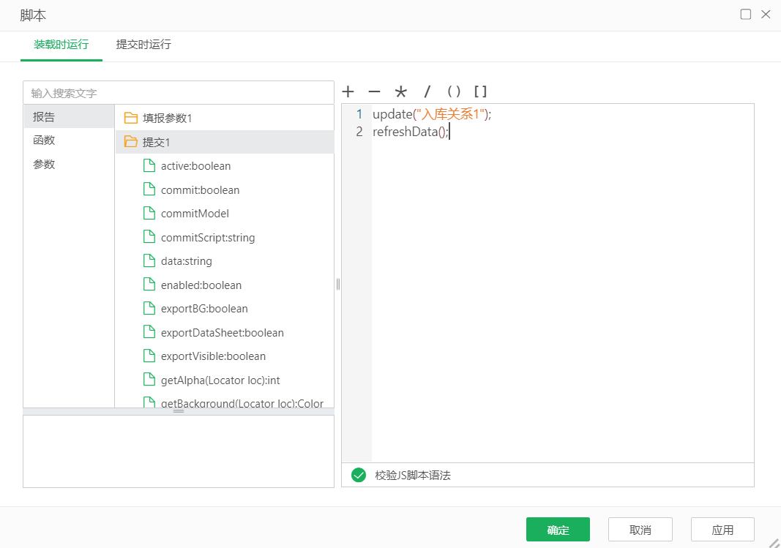Click code line 1 update statement
Image resolution: width=781 pixels, height=548 pixels.
[432, 114]
